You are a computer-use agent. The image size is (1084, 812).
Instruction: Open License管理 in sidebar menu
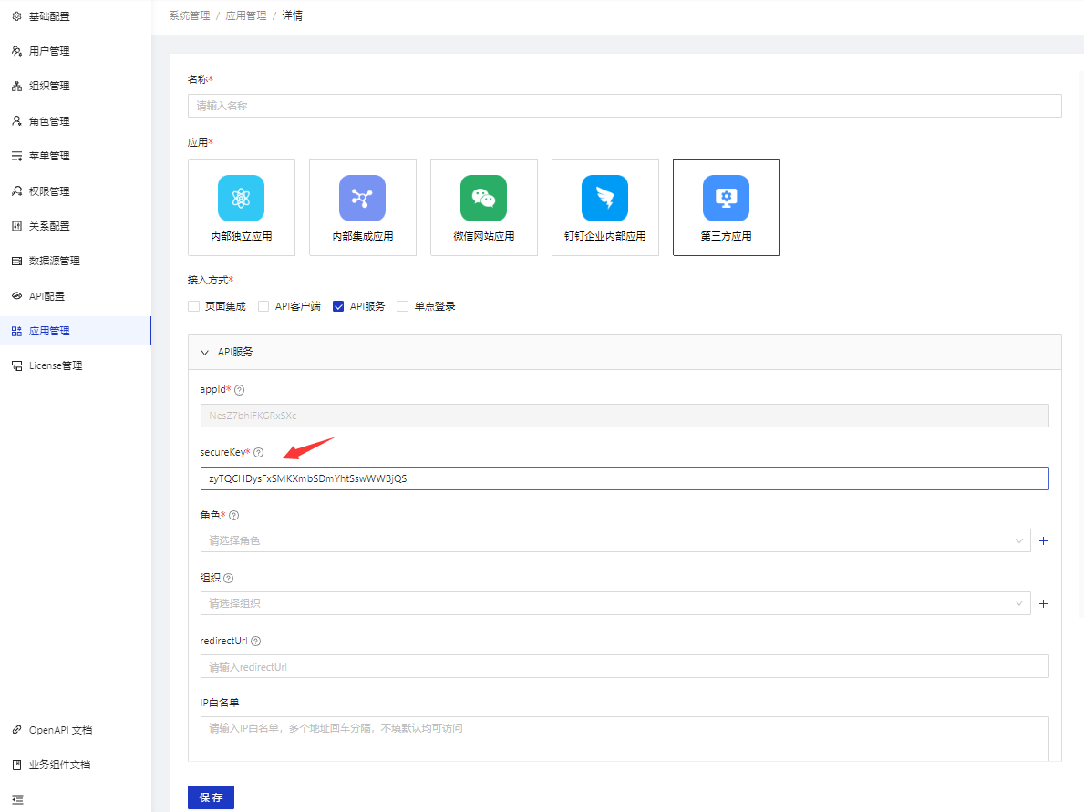55,365
